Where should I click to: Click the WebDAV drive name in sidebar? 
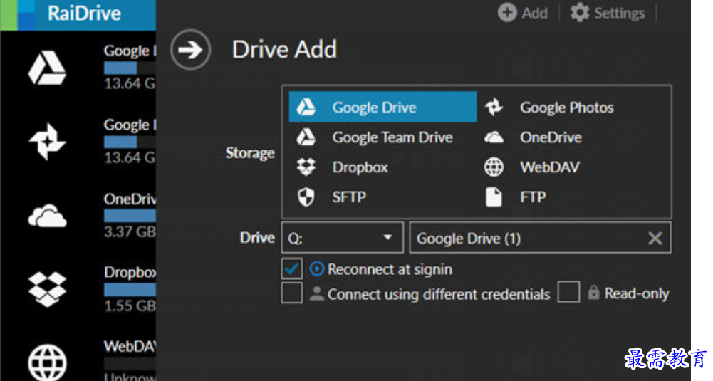130,346
